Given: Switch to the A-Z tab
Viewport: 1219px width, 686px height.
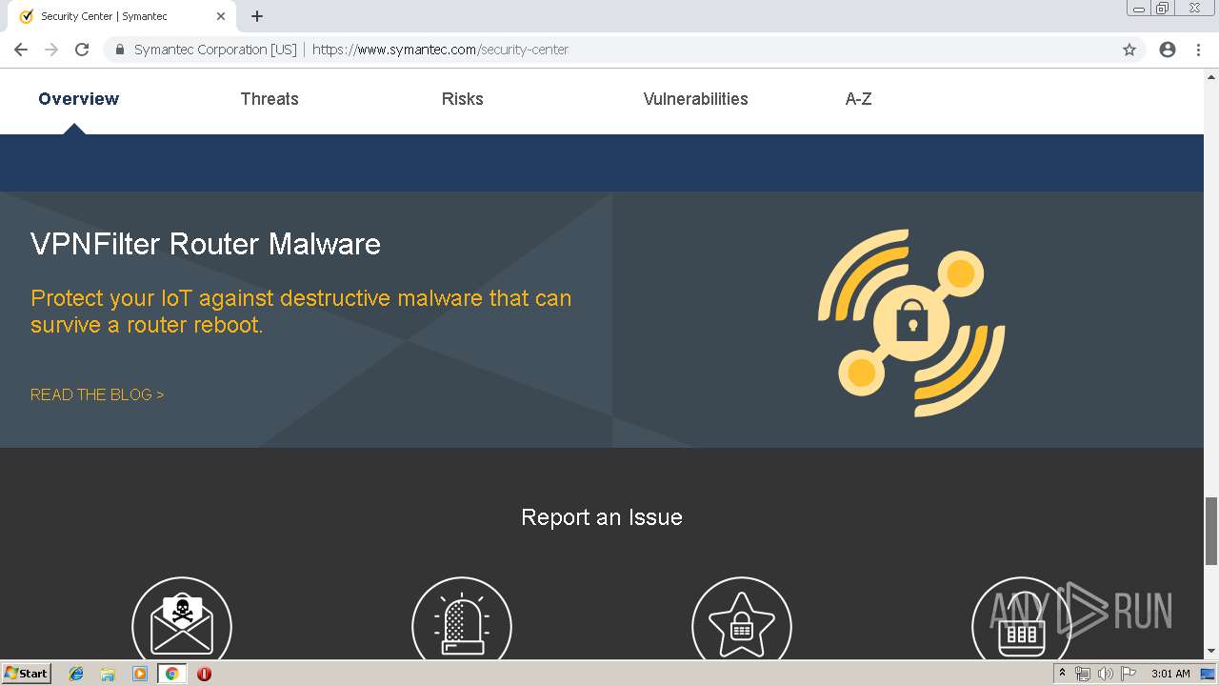Looking at the screenshot, I should pyautogui.click(x=859, y=99).
